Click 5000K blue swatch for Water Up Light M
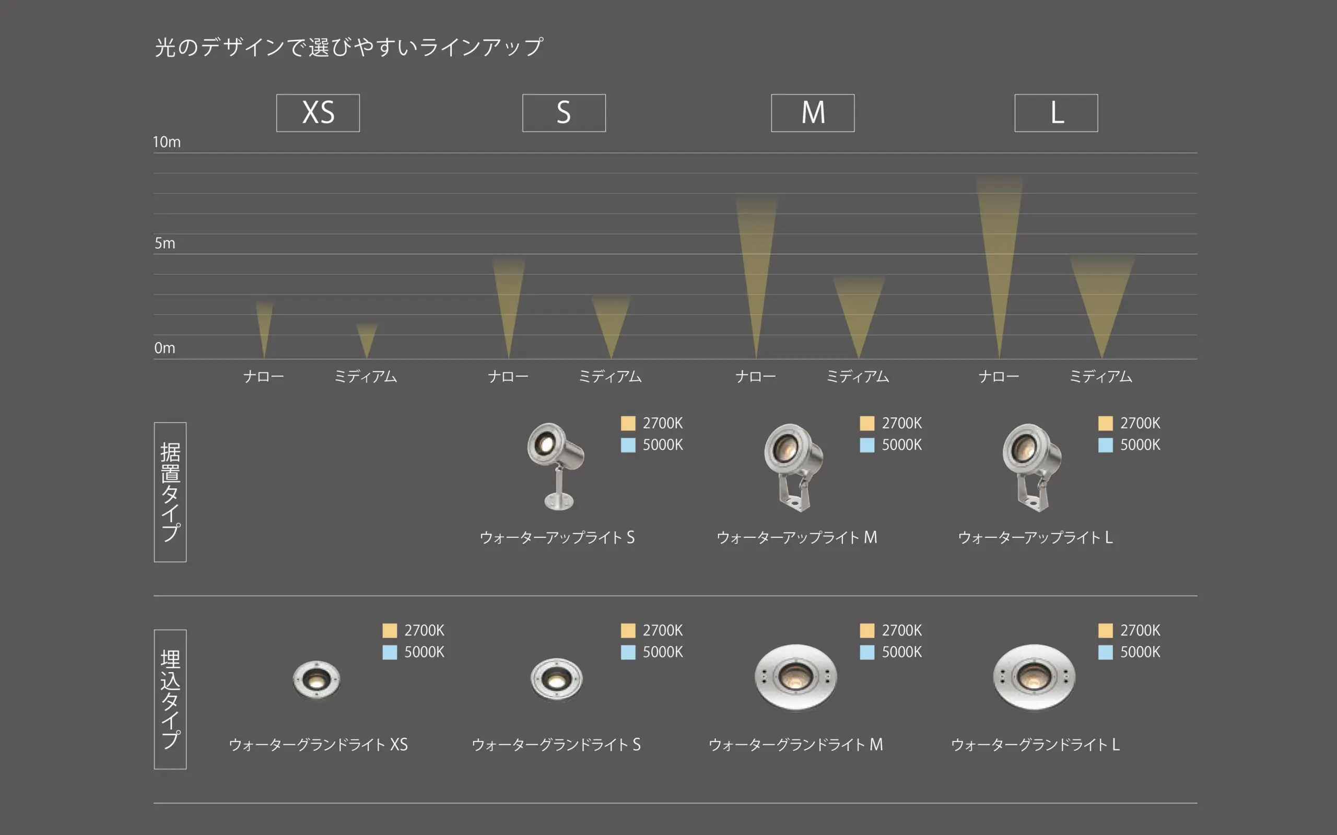The height and width of the screenshot is (835, 1337). pyautogui.click(x=867, y=444)
